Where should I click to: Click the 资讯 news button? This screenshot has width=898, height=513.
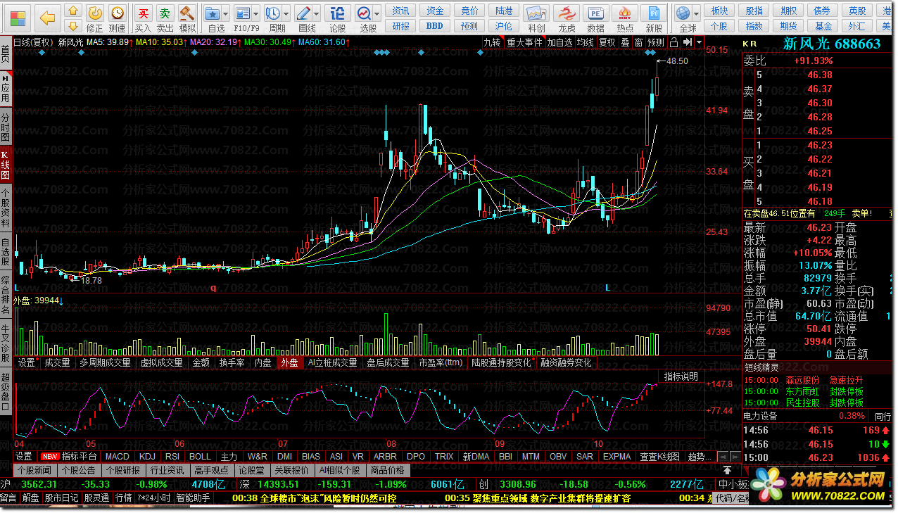pyautogui.click(x=401, y=11)
